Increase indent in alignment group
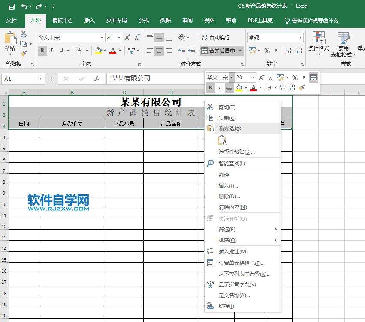 (x=191, y=51)
